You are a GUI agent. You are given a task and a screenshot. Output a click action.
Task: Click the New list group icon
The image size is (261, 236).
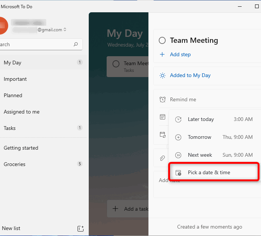[x=81, y=229]
